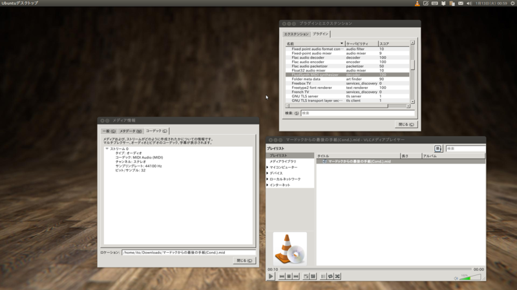This screenshot has height=290, width=517.
Task: Select プレイリスト in the VLC sidebar
Action: point(290,155)
